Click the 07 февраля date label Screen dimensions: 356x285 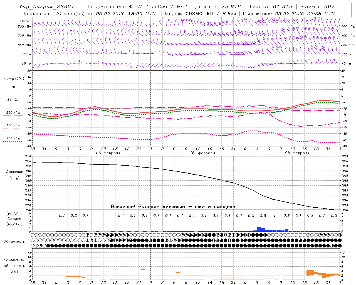(x=203, y=153)
